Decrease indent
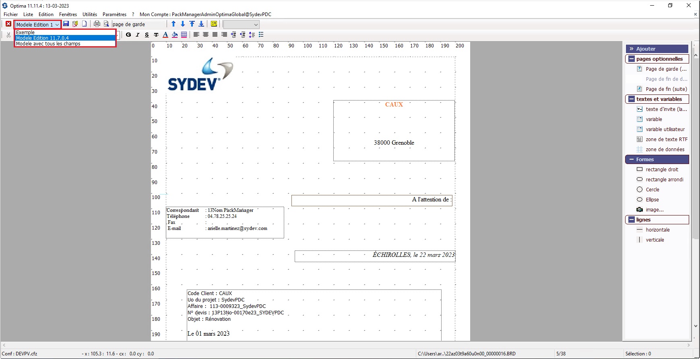The width and height of the screenshot is (700, 359). click(243, 35)
